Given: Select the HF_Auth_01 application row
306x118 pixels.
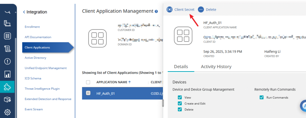Looking at the screenshot, I should (x=122, y=93).
